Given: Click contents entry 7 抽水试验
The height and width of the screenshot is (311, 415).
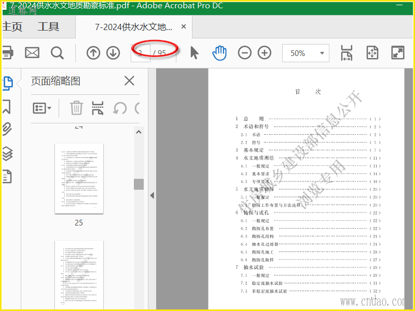Looking at the screenshot, I should (x=308, y=267).
